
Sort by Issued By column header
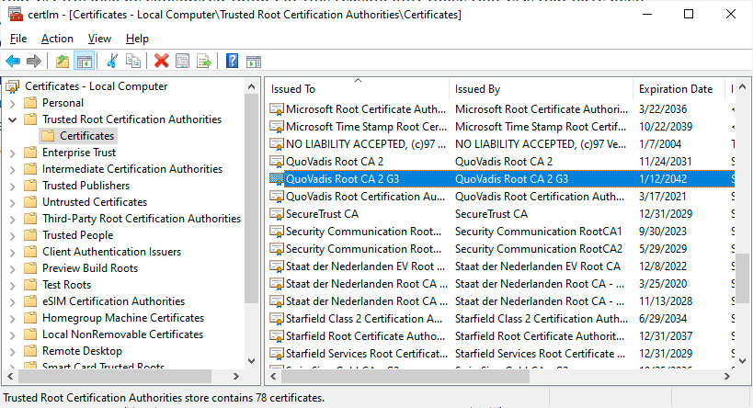542,89
